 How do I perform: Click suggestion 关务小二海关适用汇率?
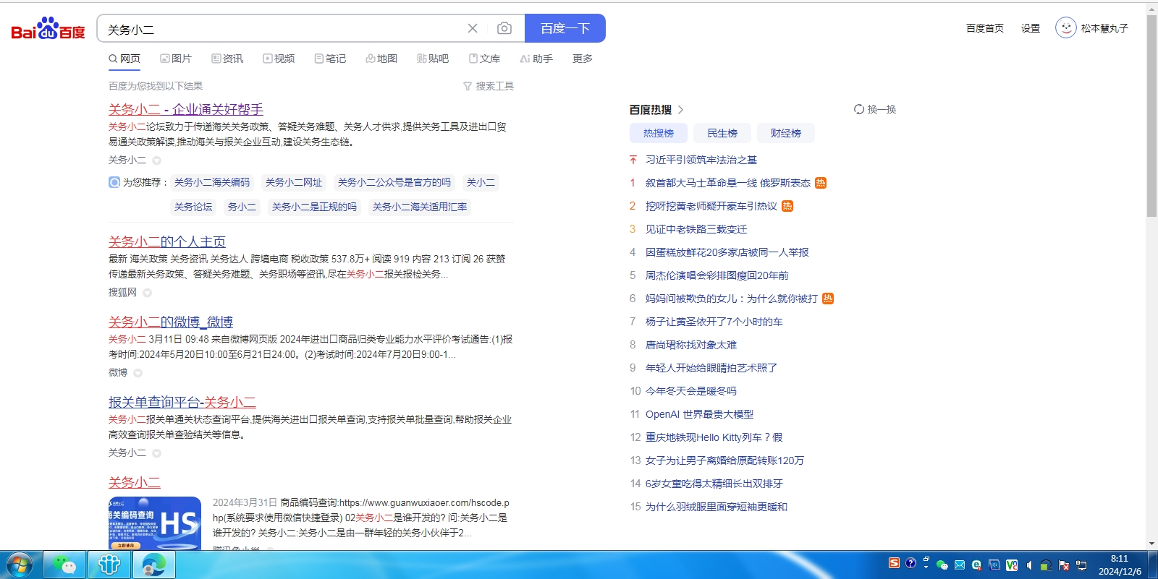click(x=420, y=207)
